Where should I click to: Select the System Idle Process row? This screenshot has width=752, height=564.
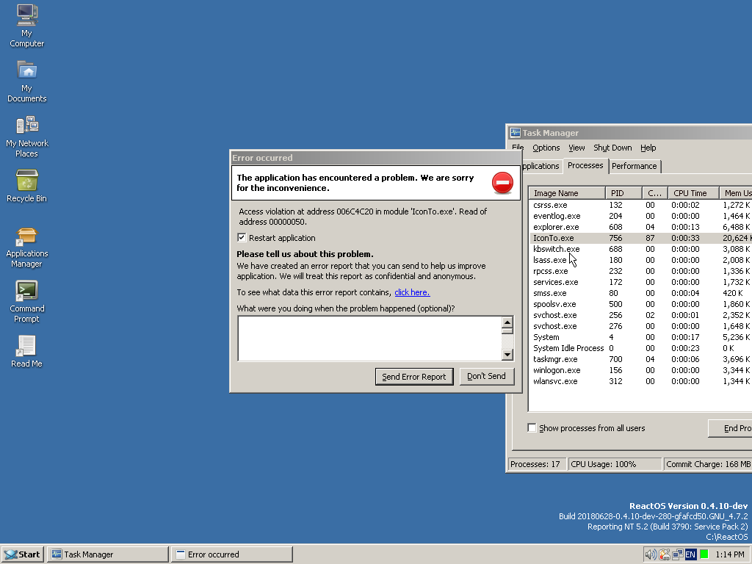click(640, 348)
